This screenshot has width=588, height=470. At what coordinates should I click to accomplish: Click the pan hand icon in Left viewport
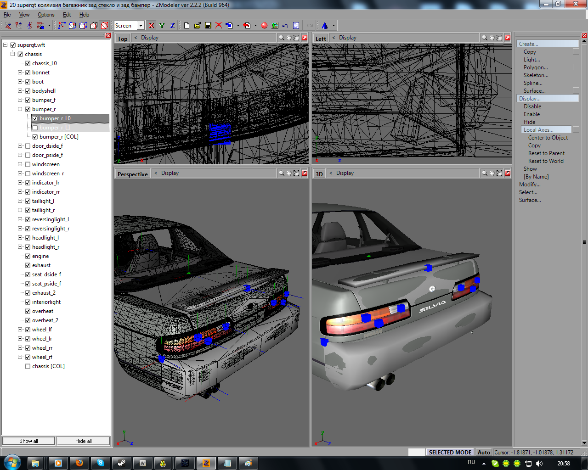click(x=492, y=38)
